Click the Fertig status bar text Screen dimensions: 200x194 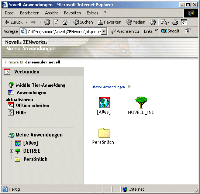(x=14, y=189)
